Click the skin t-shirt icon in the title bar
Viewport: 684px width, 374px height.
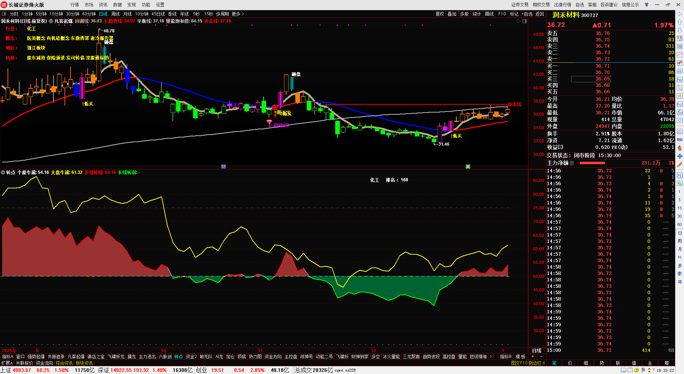coord(647,5)
